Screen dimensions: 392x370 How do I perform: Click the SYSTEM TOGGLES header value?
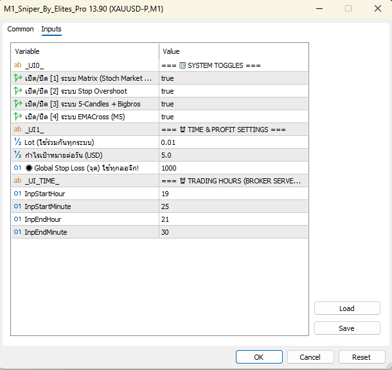pos(211,65)
